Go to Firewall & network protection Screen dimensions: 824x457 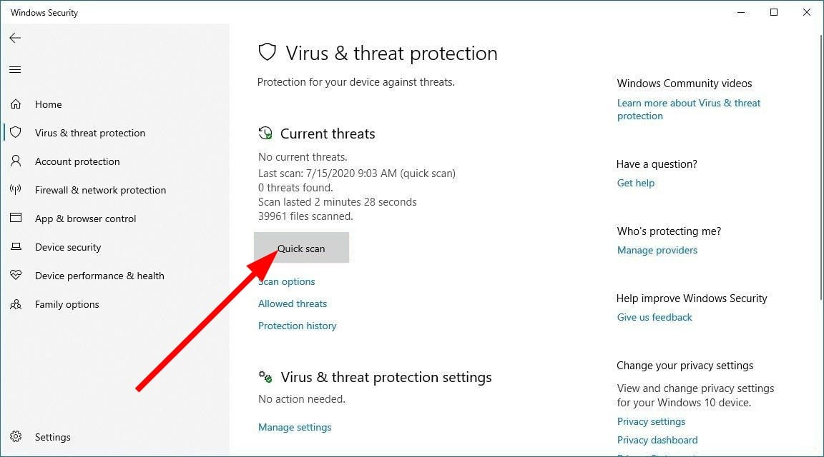(x=100, y=190)
